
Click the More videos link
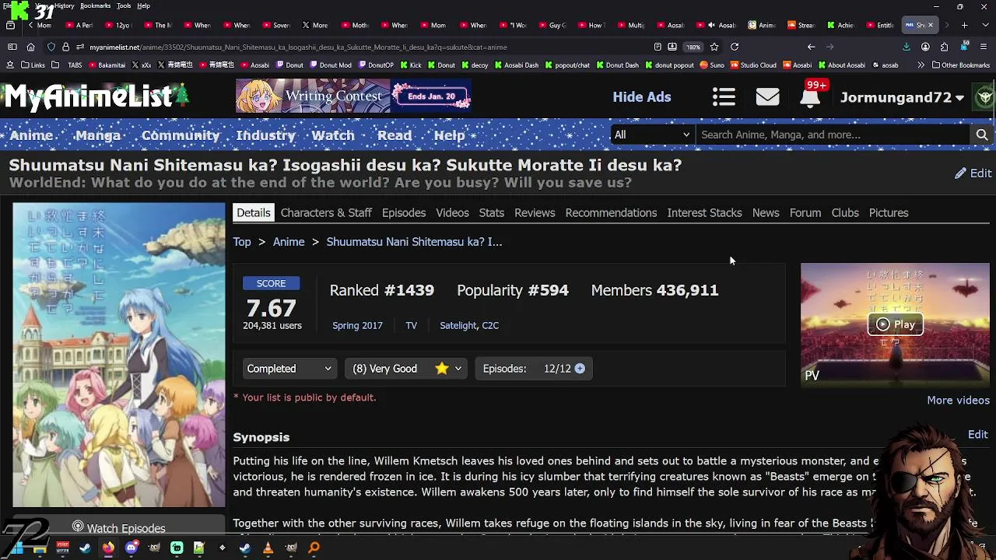[x=958, y=400]
